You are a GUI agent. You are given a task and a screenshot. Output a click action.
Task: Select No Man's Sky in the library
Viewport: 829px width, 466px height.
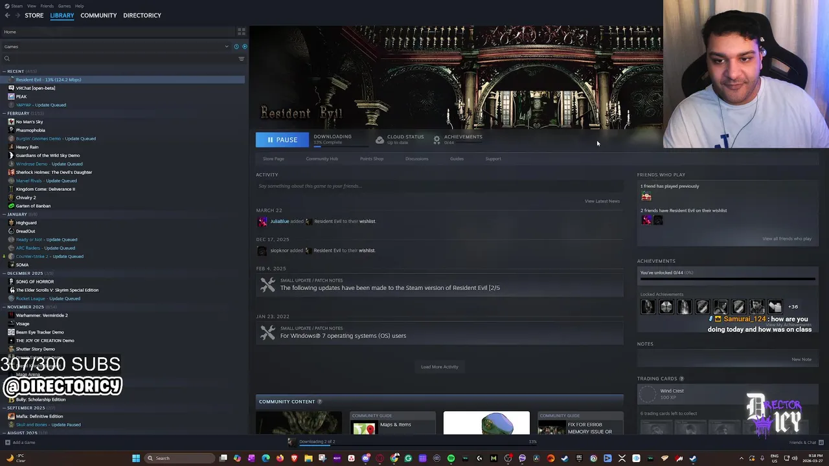pyautogui.click(x=29, y=122)
